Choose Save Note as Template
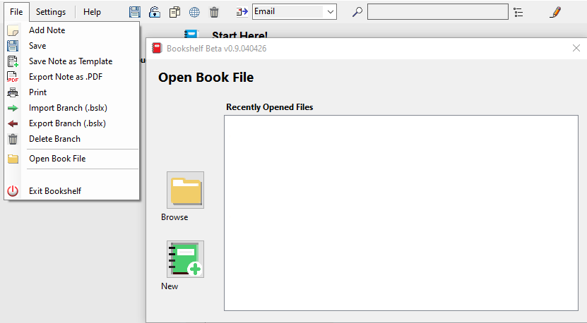The image size is (587, 323). pyautogui.click(x=71, y=61)
